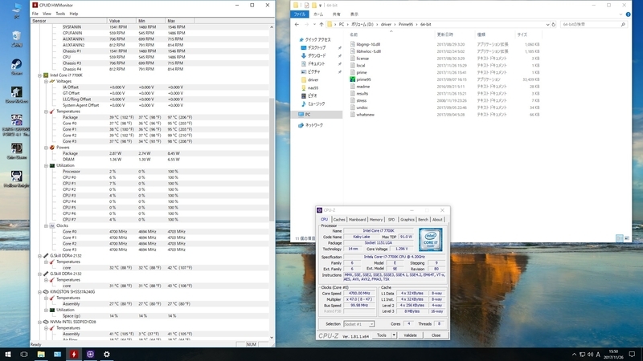Click CPU-Z taskbar icon
This screenshot has width=643, height=361.
click(90, 354)
